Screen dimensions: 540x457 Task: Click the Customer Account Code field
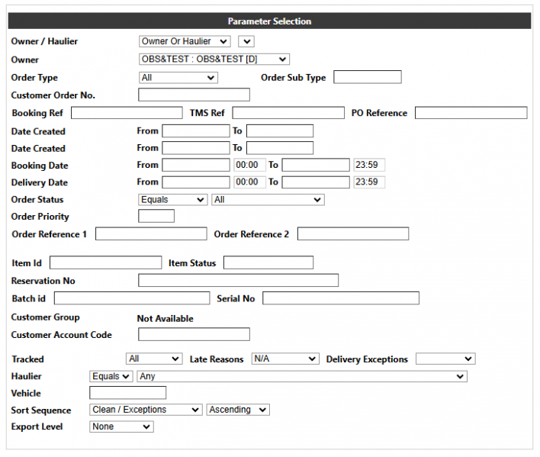(x=194, y=334)
